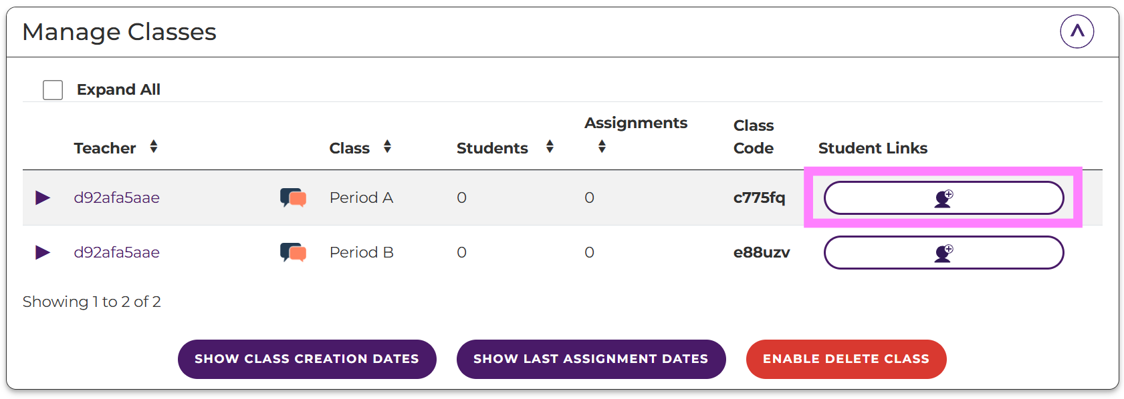Screen dimensions: 1124x399
Task: Sort by Class column arrows
Action: 387,147
